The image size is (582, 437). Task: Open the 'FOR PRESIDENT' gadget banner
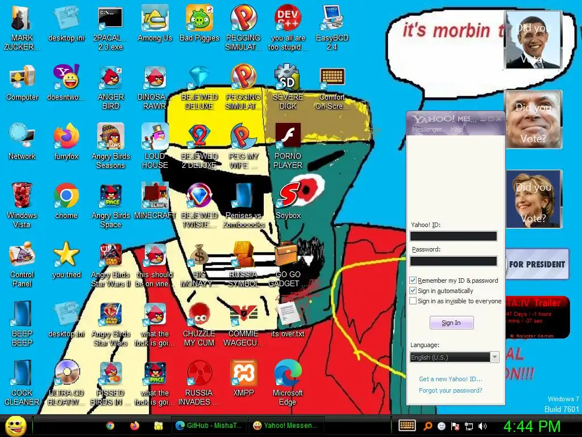pyautogui.click(x=537, y=264)
